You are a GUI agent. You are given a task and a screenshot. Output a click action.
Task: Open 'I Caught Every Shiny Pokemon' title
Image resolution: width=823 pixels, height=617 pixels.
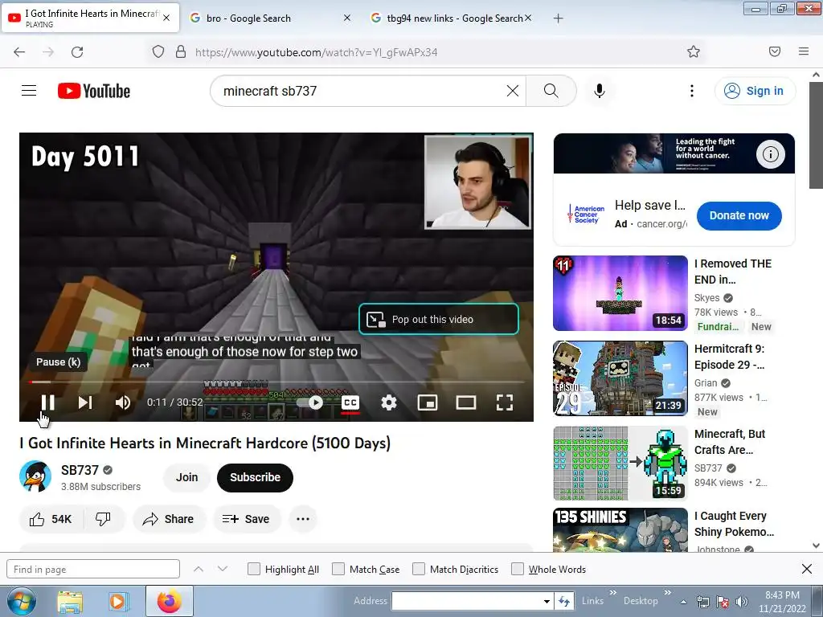tap(734, 524)
